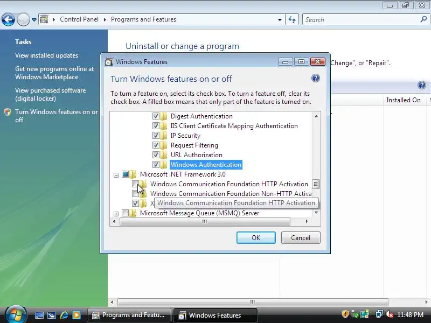Image resolution: width=431 pixels, height=323 pixels.
Task: Click the muted volume tray icon
Action: (x=389, y=314)
